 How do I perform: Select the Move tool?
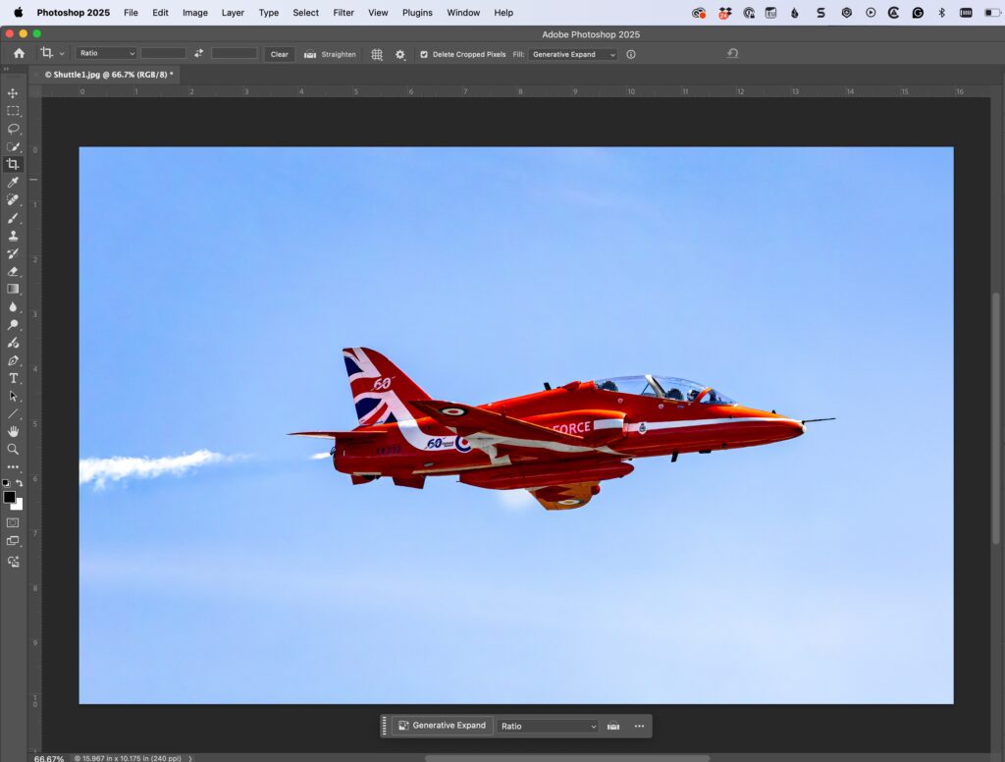(13, 93)
